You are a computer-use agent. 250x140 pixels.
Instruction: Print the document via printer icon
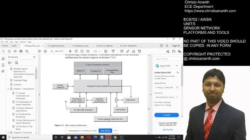click(x=21, y=51)
